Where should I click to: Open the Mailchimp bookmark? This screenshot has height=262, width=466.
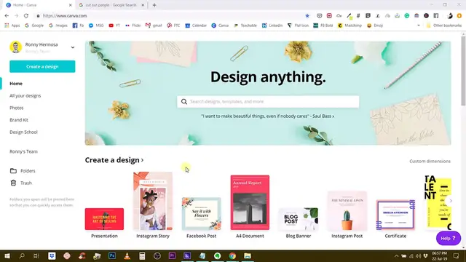(x=349, y=25)
